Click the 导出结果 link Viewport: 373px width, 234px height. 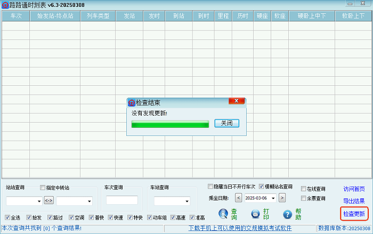[354, 201]
